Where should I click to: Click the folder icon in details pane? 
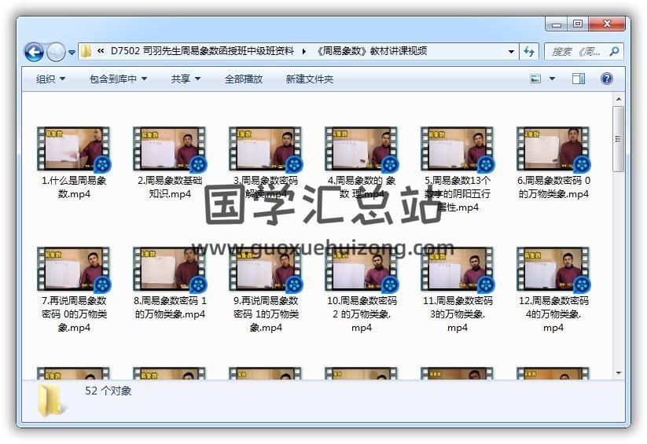[x=51, y=400]
